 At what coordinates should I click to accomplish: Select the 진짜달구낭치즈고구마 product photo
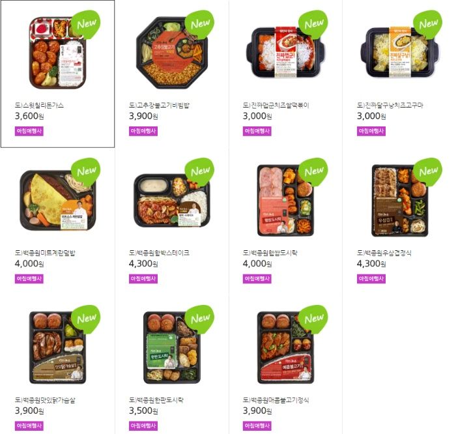pos(399,53)
